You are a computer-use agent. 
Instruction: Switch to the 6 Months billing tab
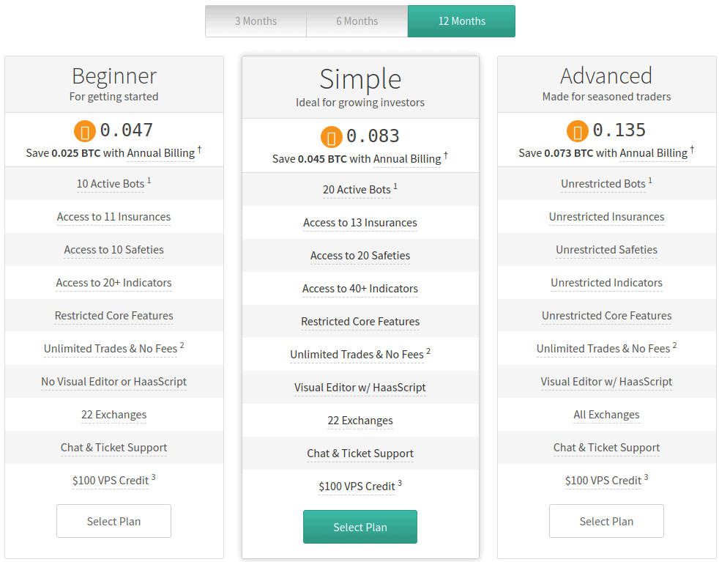click(x=357, y=21)
